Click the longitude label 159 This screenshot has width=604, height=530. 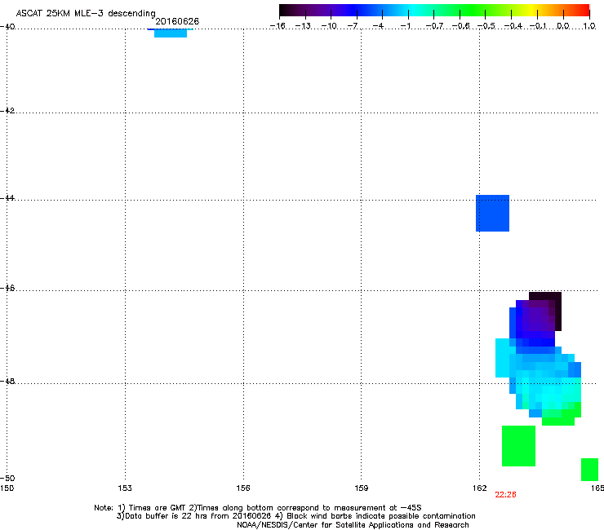click(x=362, y=488)
